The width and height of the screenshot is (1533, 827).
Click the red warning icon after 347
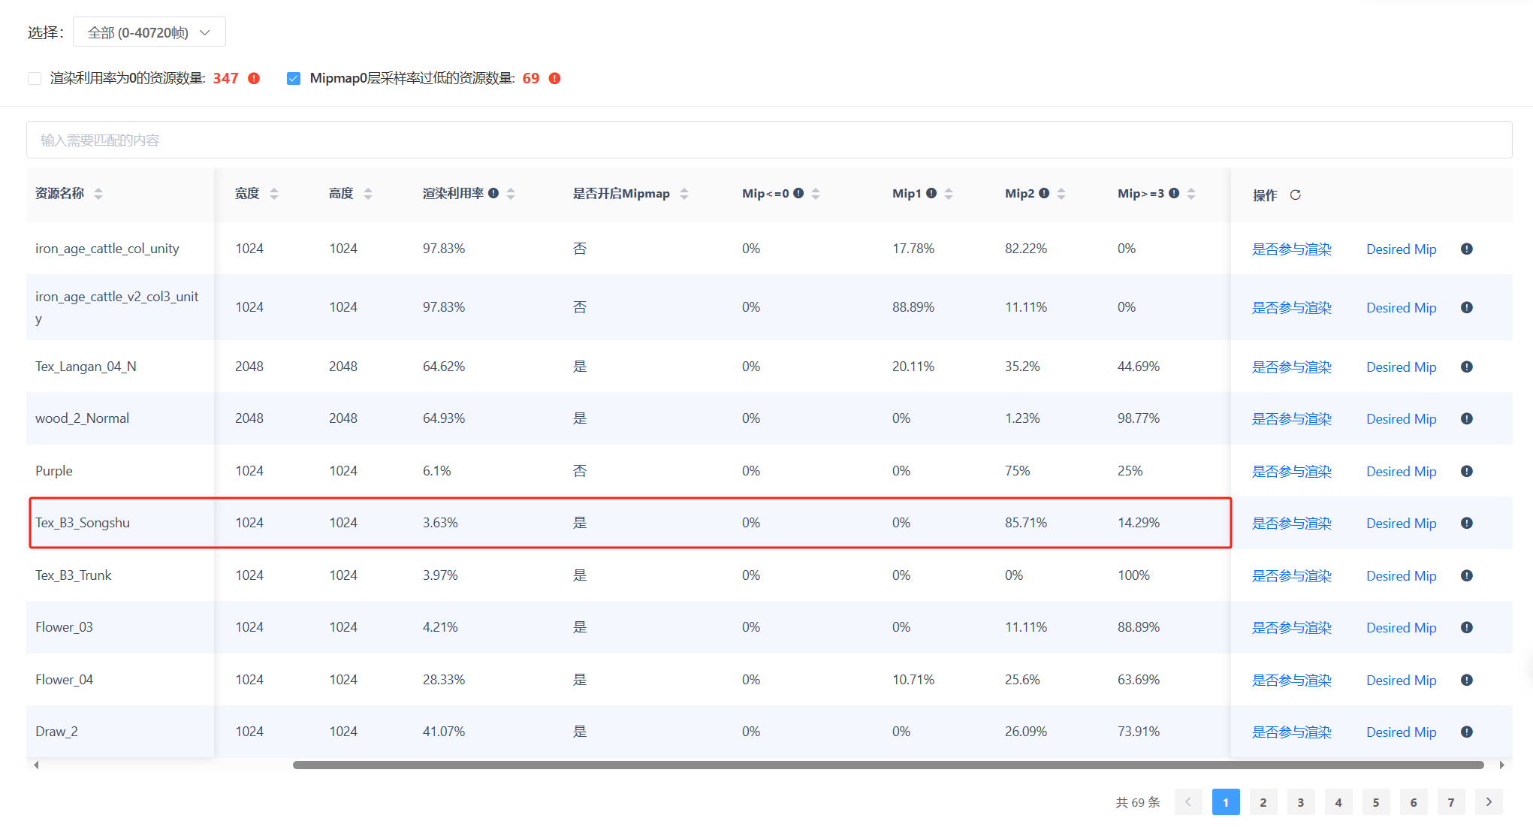[254, 78]
